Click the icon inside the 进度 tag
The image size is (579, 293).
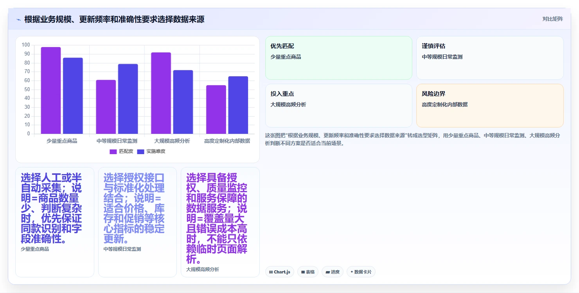tap(327, 272)
